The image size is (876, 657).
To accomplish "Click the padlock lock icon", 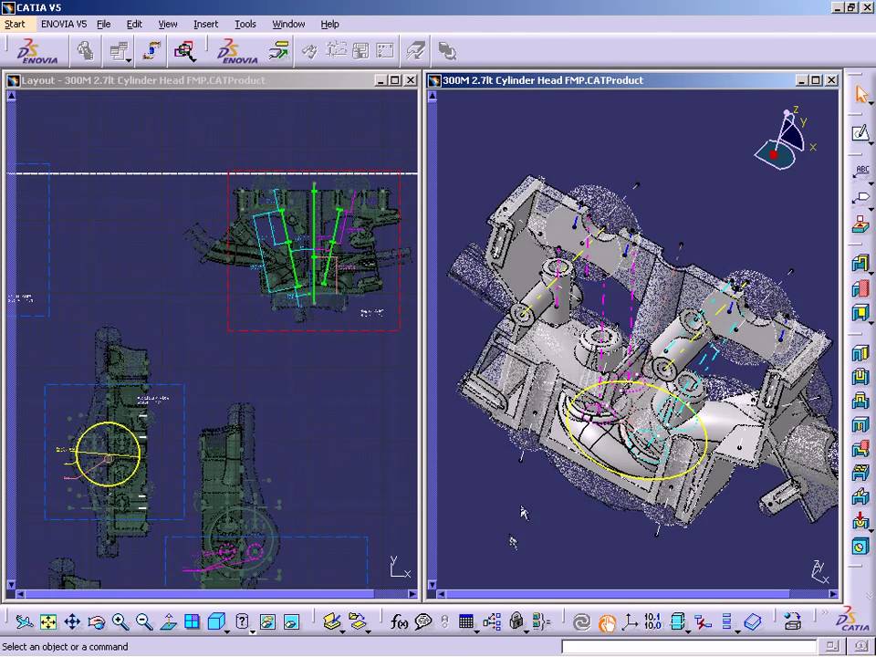I will (x=516, y=621).
